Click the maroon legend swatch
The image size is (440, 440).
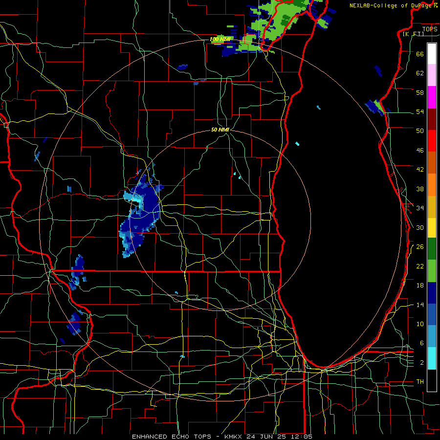432,119
